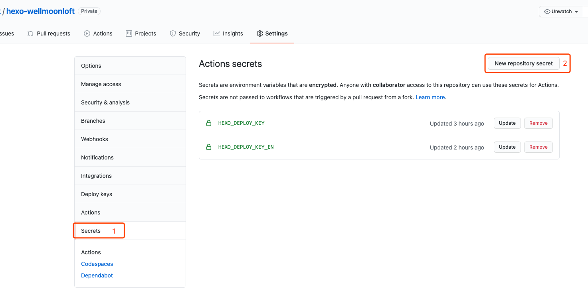Click the New repository secret button
This screenshot has height=291, width=588.
523,63
